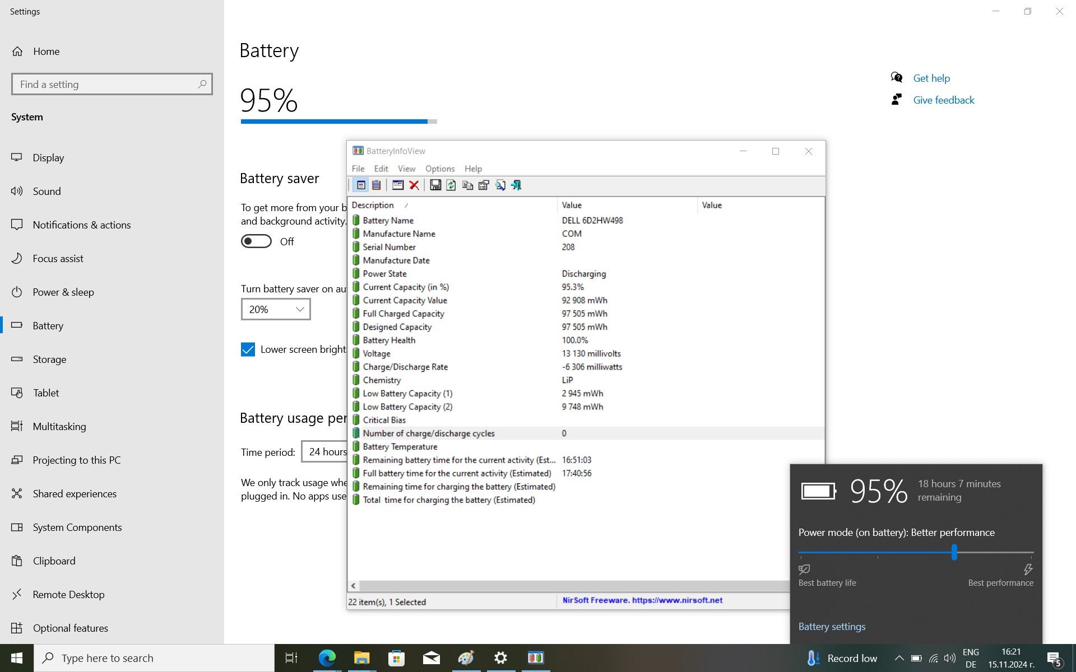Select the Battery Temperature row
The image size is (1076, 672).
click(x=586, y=447)
